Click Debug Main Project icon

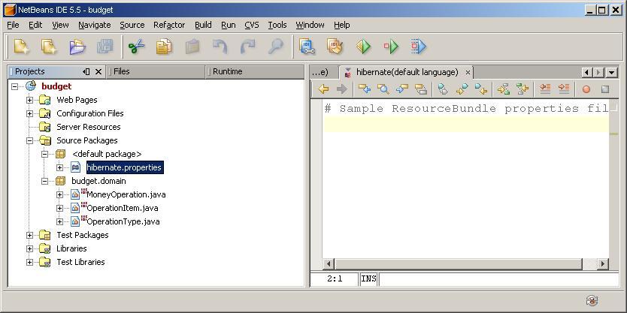(x=391, y=47)
